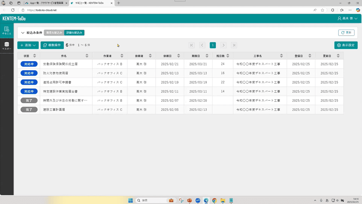The width and height of the screenshot is (362, 204).
Task: Switch to 簡易な絞込み mode
Action: (x=54, y=33)
